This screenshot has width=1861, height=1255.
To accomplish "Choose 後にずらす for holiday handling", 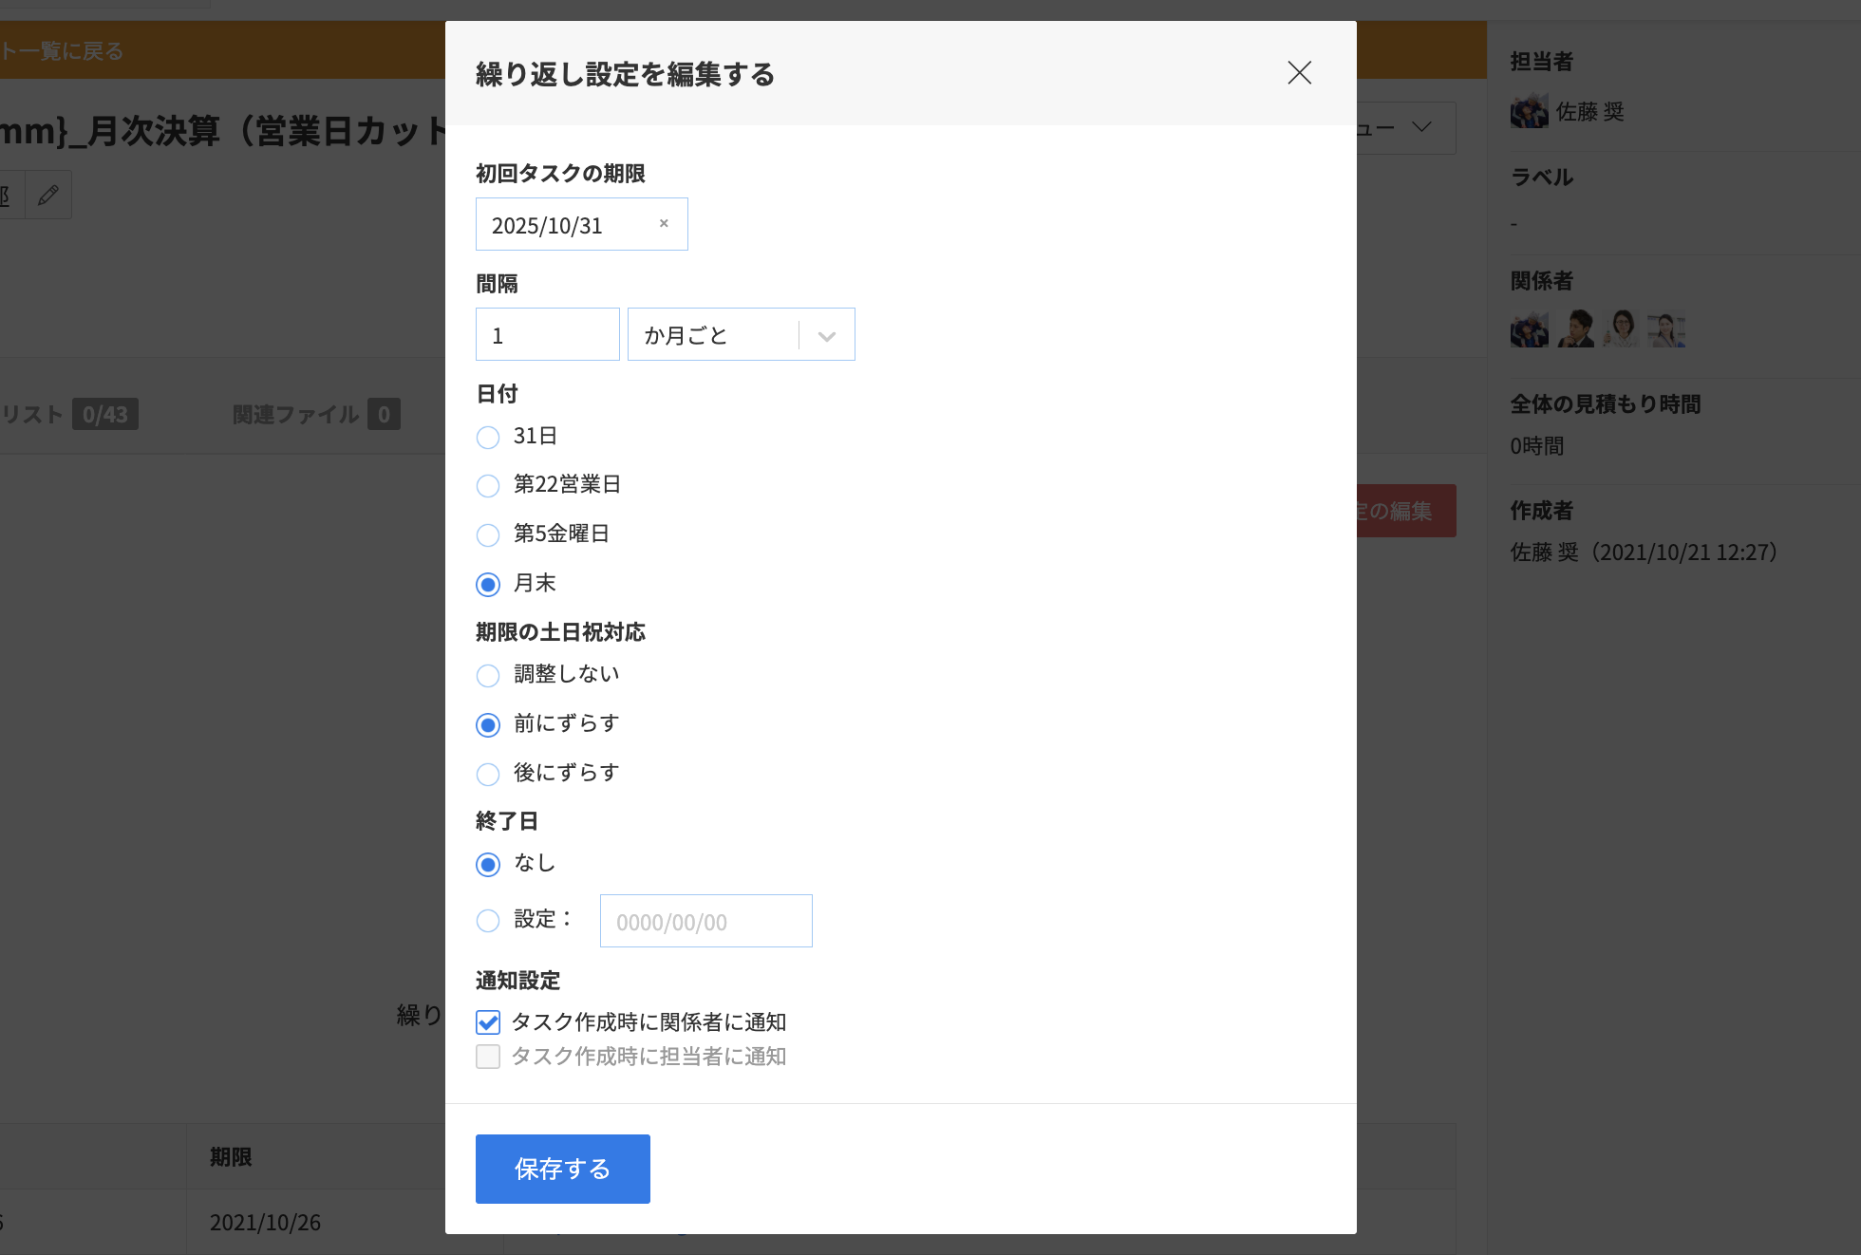I will point(488,775).
